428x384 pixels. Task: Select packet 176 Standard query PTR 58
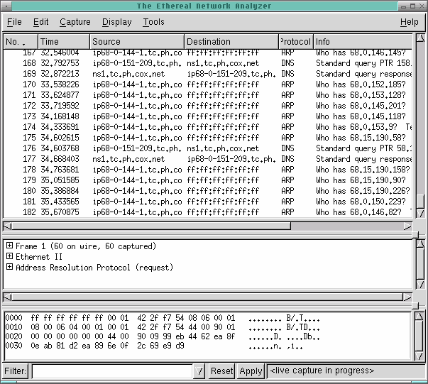207,148
